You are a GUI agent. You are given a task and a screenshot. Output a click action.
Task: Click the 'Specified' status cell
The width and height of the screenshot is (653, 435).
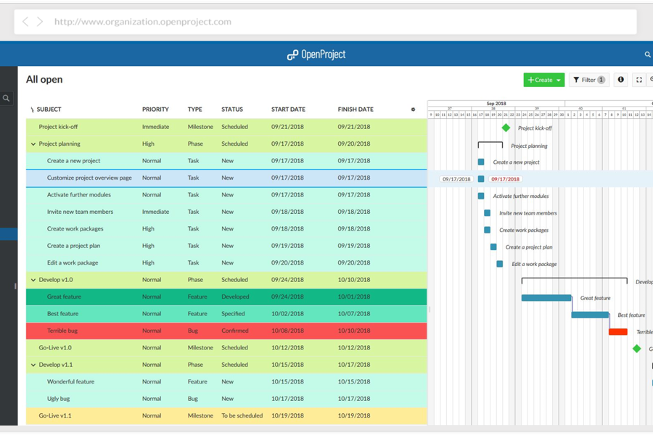[x=233, y=314]
